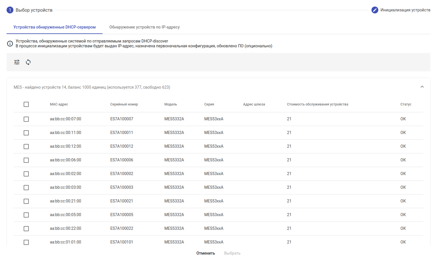
Task: Check the box for device aa:bb:cc:00:07:00
Action: click(26, 119)
